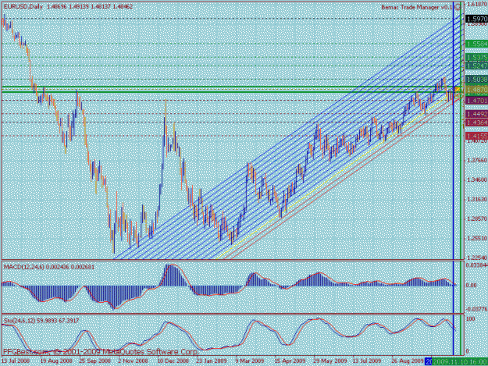Click the 26 Aug 2009 date label
This screenshot has height=366, width=488.
point(407,361)
